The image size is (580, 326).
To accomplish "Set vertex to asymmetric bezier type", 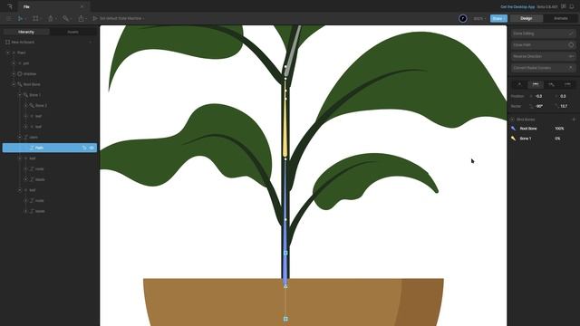I will point(567,84).
